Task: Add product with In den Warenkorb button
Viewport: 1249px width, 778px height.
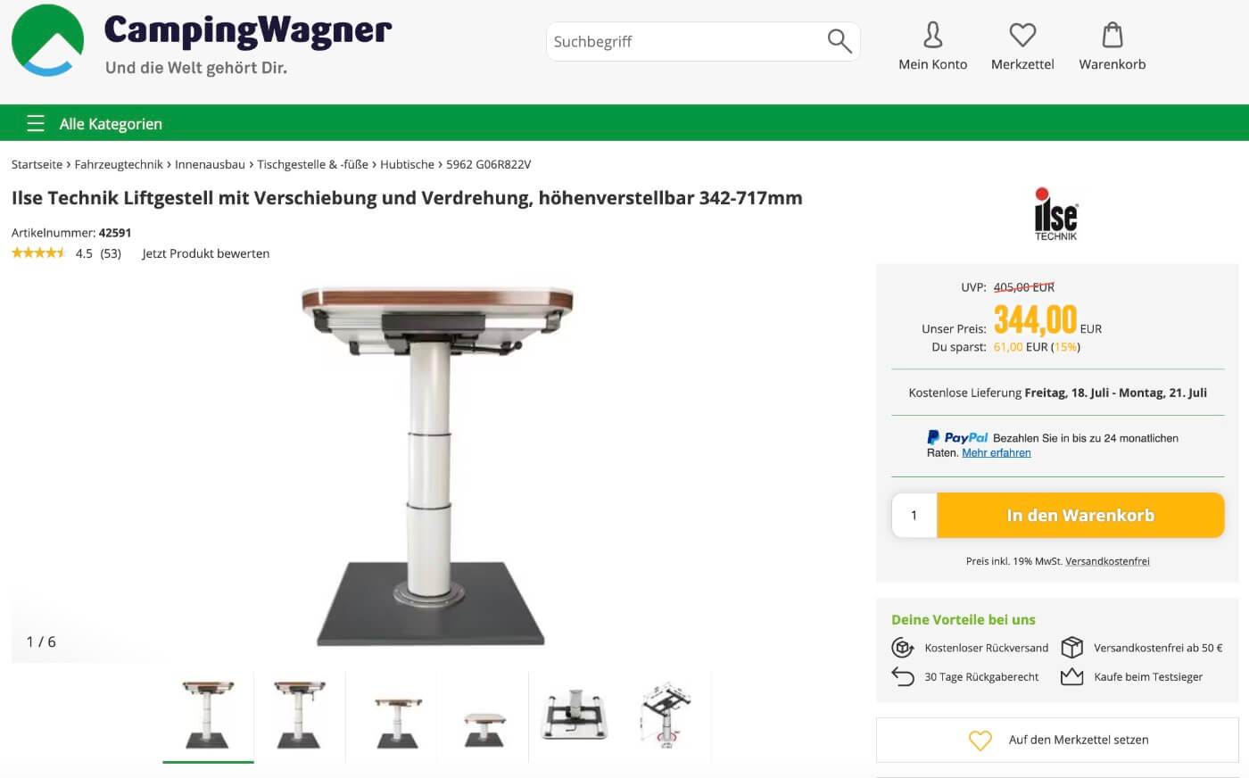Action: 1080,515
